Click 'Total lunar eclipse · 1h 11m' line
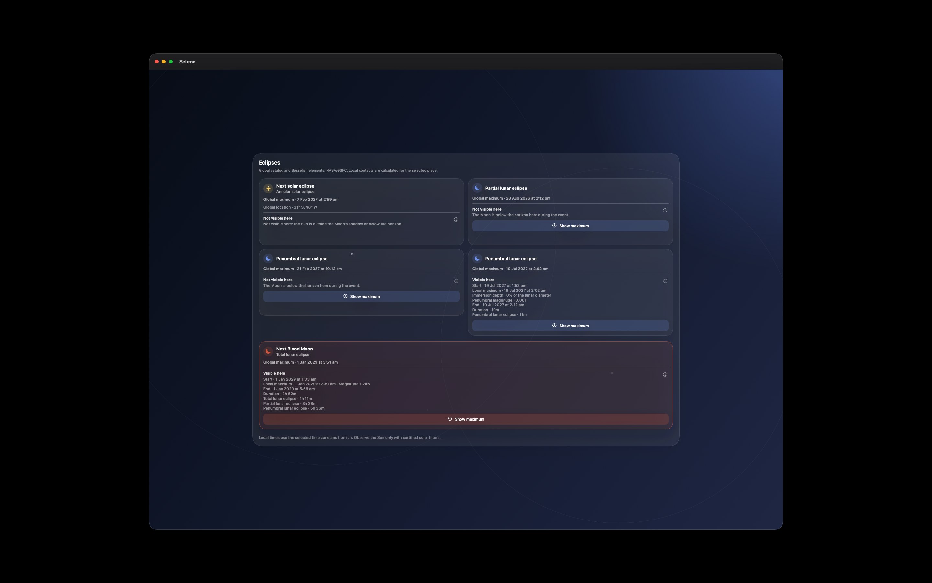Screen dimensions: 932x583 click(288, 399)
